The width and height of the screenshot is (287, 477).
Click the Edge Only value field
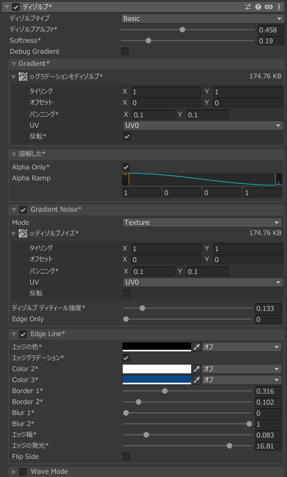[x=268, y=319]
